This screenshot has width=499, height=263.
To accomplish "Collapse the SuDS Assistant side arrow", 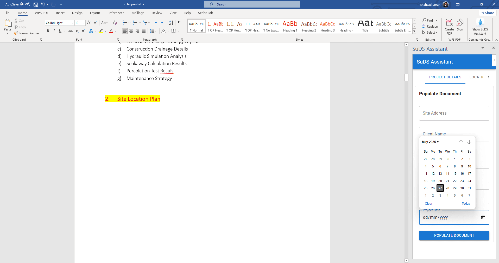I will pos(494,60).
